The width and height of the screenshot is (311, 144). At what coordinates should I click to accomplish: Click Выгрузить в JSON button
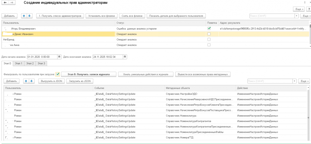(x=51, y=81)
